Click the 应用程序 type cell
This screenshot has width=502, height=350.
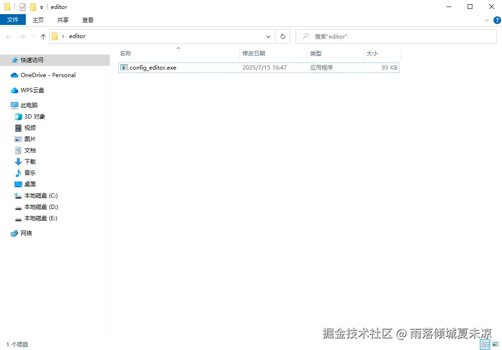(x=322, y=68)
